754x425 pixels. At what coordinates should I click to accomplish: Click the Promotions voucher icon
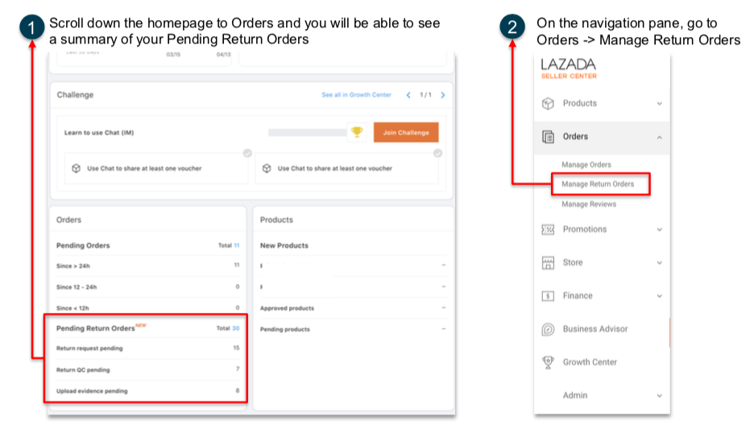pos(548,230)
